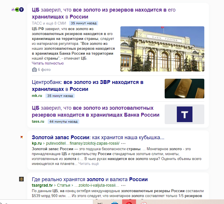Open the Золотой запас России: как хранится наша кубышка result
Screen dimensions: 224x204
[98, 137]
